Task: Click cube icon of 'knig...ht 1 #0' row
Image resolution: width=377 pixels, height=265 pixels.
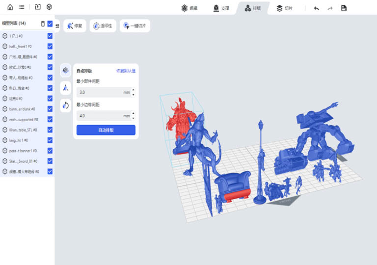Action: [5, 140]
